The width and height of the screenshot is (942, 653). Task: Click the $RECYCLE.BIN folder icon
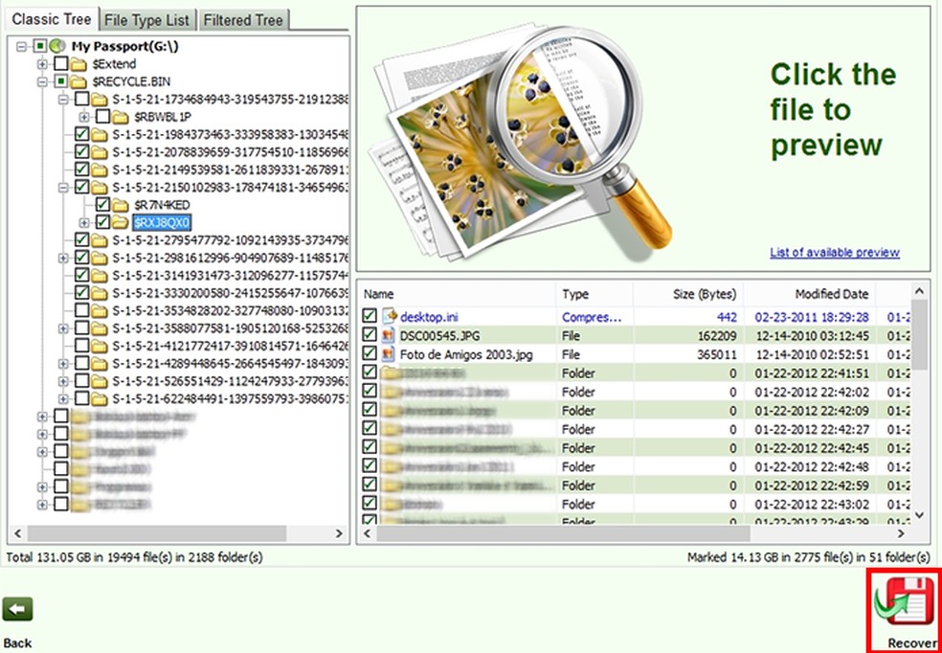(x=78, y=82)
